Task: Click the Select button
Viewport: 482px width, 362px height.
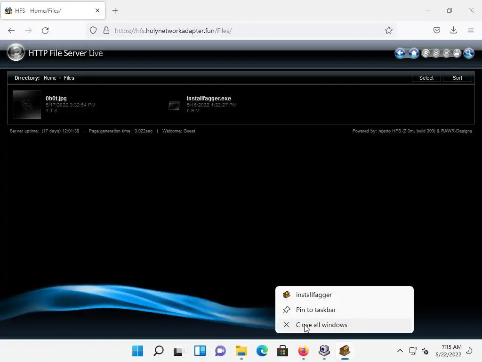Action: pos(426,78)
